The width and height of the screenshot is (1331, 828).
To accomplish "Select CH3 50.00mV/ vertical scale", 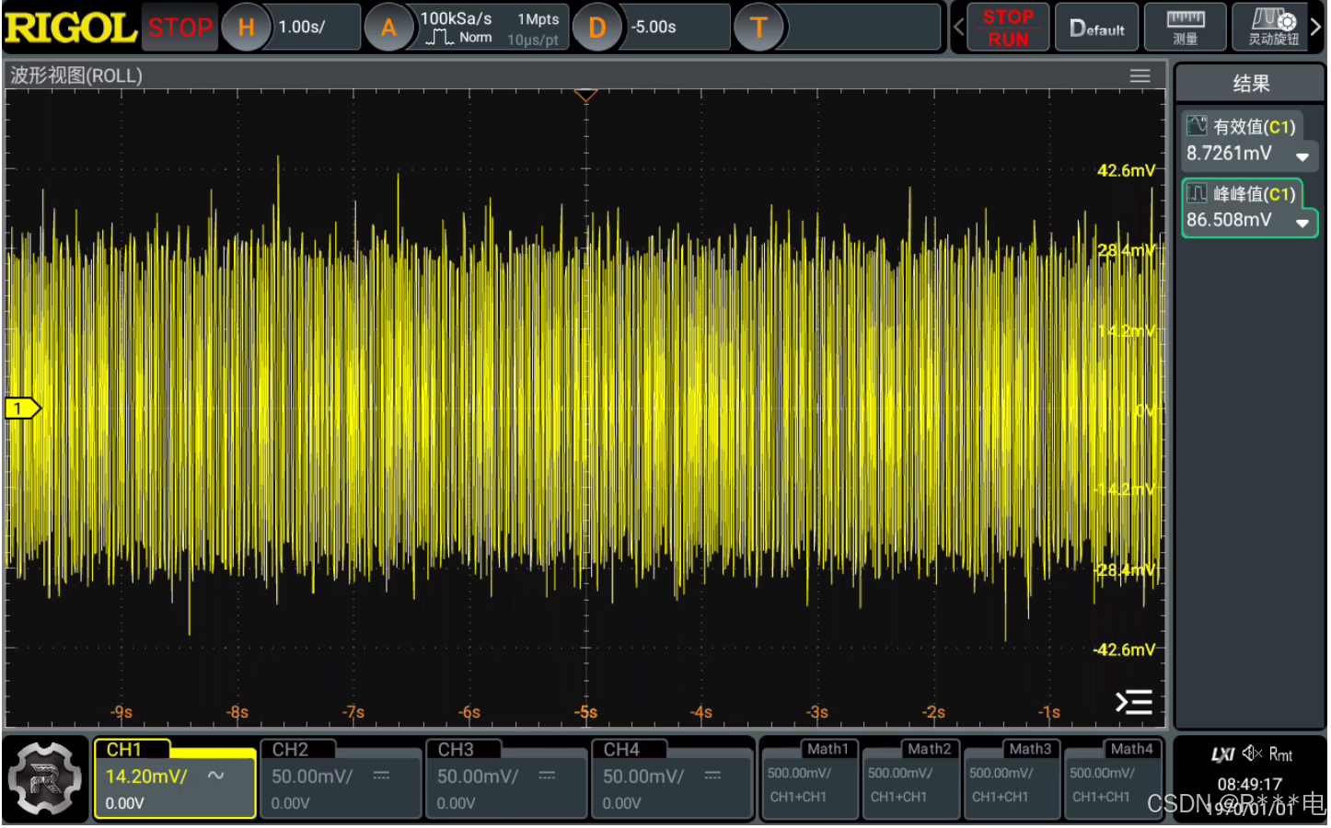I will click(478, 776).
